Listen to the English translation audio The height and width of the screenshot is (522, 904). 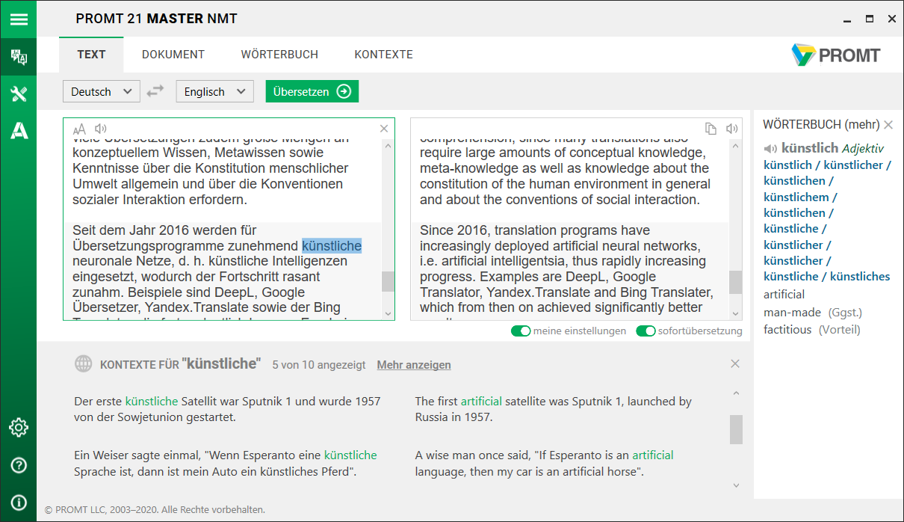pyautogui.click(x=732, y=129)
